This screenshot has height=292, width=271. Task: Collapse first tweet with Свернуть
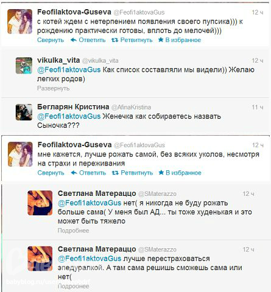coord(51,40)
